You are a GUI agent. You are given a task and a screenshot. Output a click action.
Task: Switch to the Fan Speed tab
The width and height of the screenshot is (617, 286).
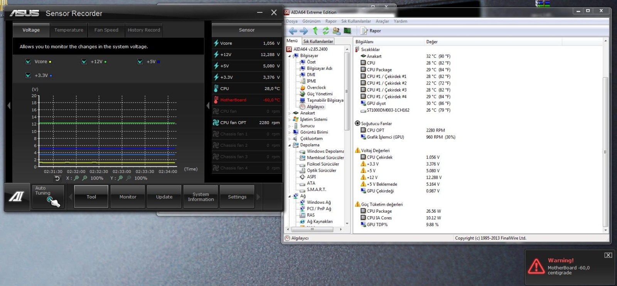pyautogui.click(x=106, y=30)
